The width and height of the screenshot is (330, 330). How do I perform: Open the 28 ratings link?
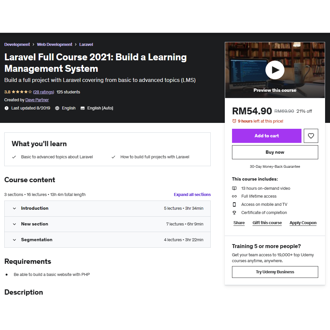44,92
